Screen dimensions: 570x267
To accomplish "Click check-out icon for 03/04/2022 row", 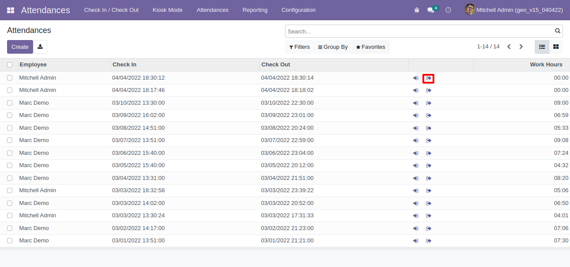I will click(x=429, y=179).
